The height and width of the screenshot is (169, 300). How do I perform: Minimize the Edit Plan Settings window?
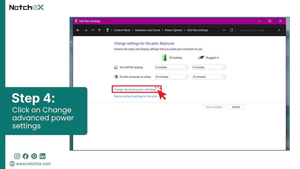(259, 21)
